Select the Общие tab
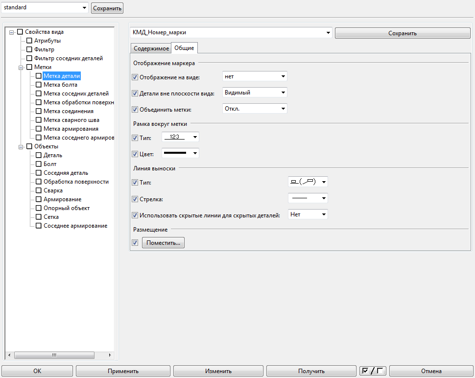Image resolution: width=475 pixels, height=378 pixels. click(184, 48)
